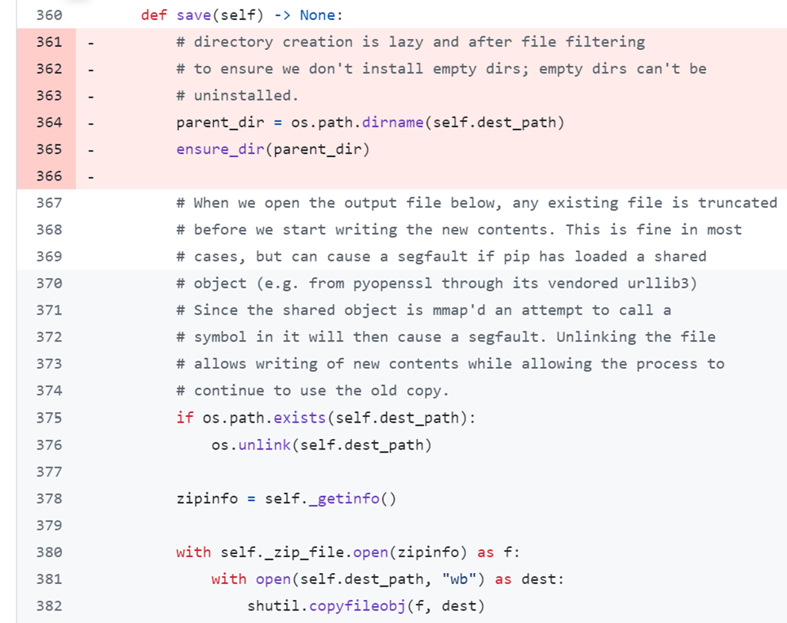
Task: Click line number 367
Action: tap(49, 203)
